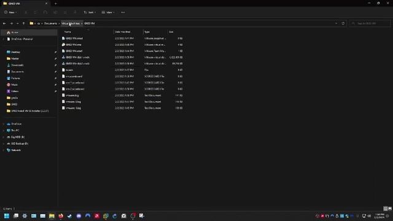
Task: Launch Firefox from the taskbar
Action: click(61, 215)
